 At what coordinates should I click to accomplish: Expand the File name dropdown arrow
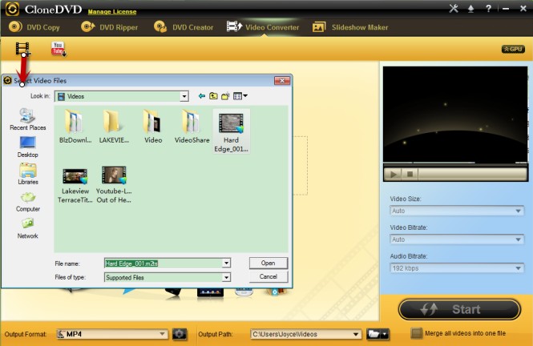226,264
